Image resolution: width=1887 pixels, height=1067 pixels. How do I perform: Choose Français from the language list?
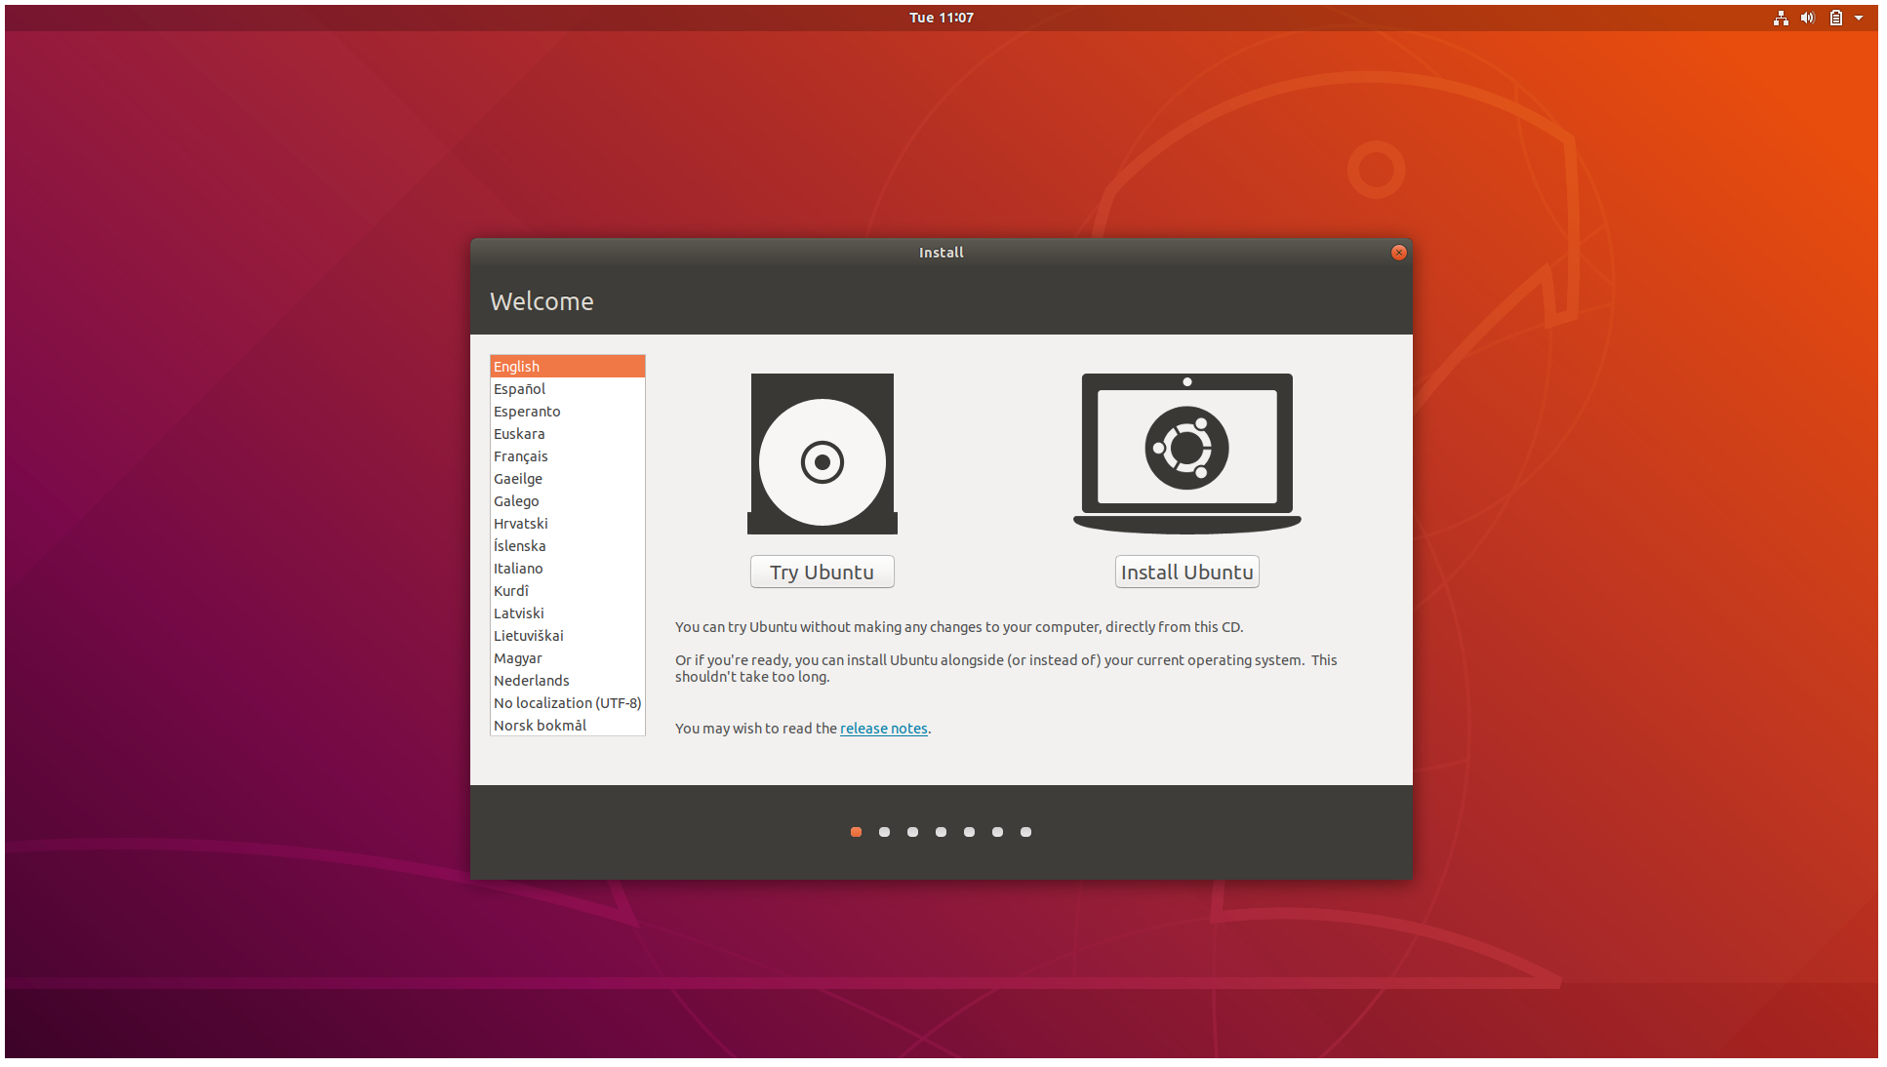pyautogui.click(x=567, y=456)
